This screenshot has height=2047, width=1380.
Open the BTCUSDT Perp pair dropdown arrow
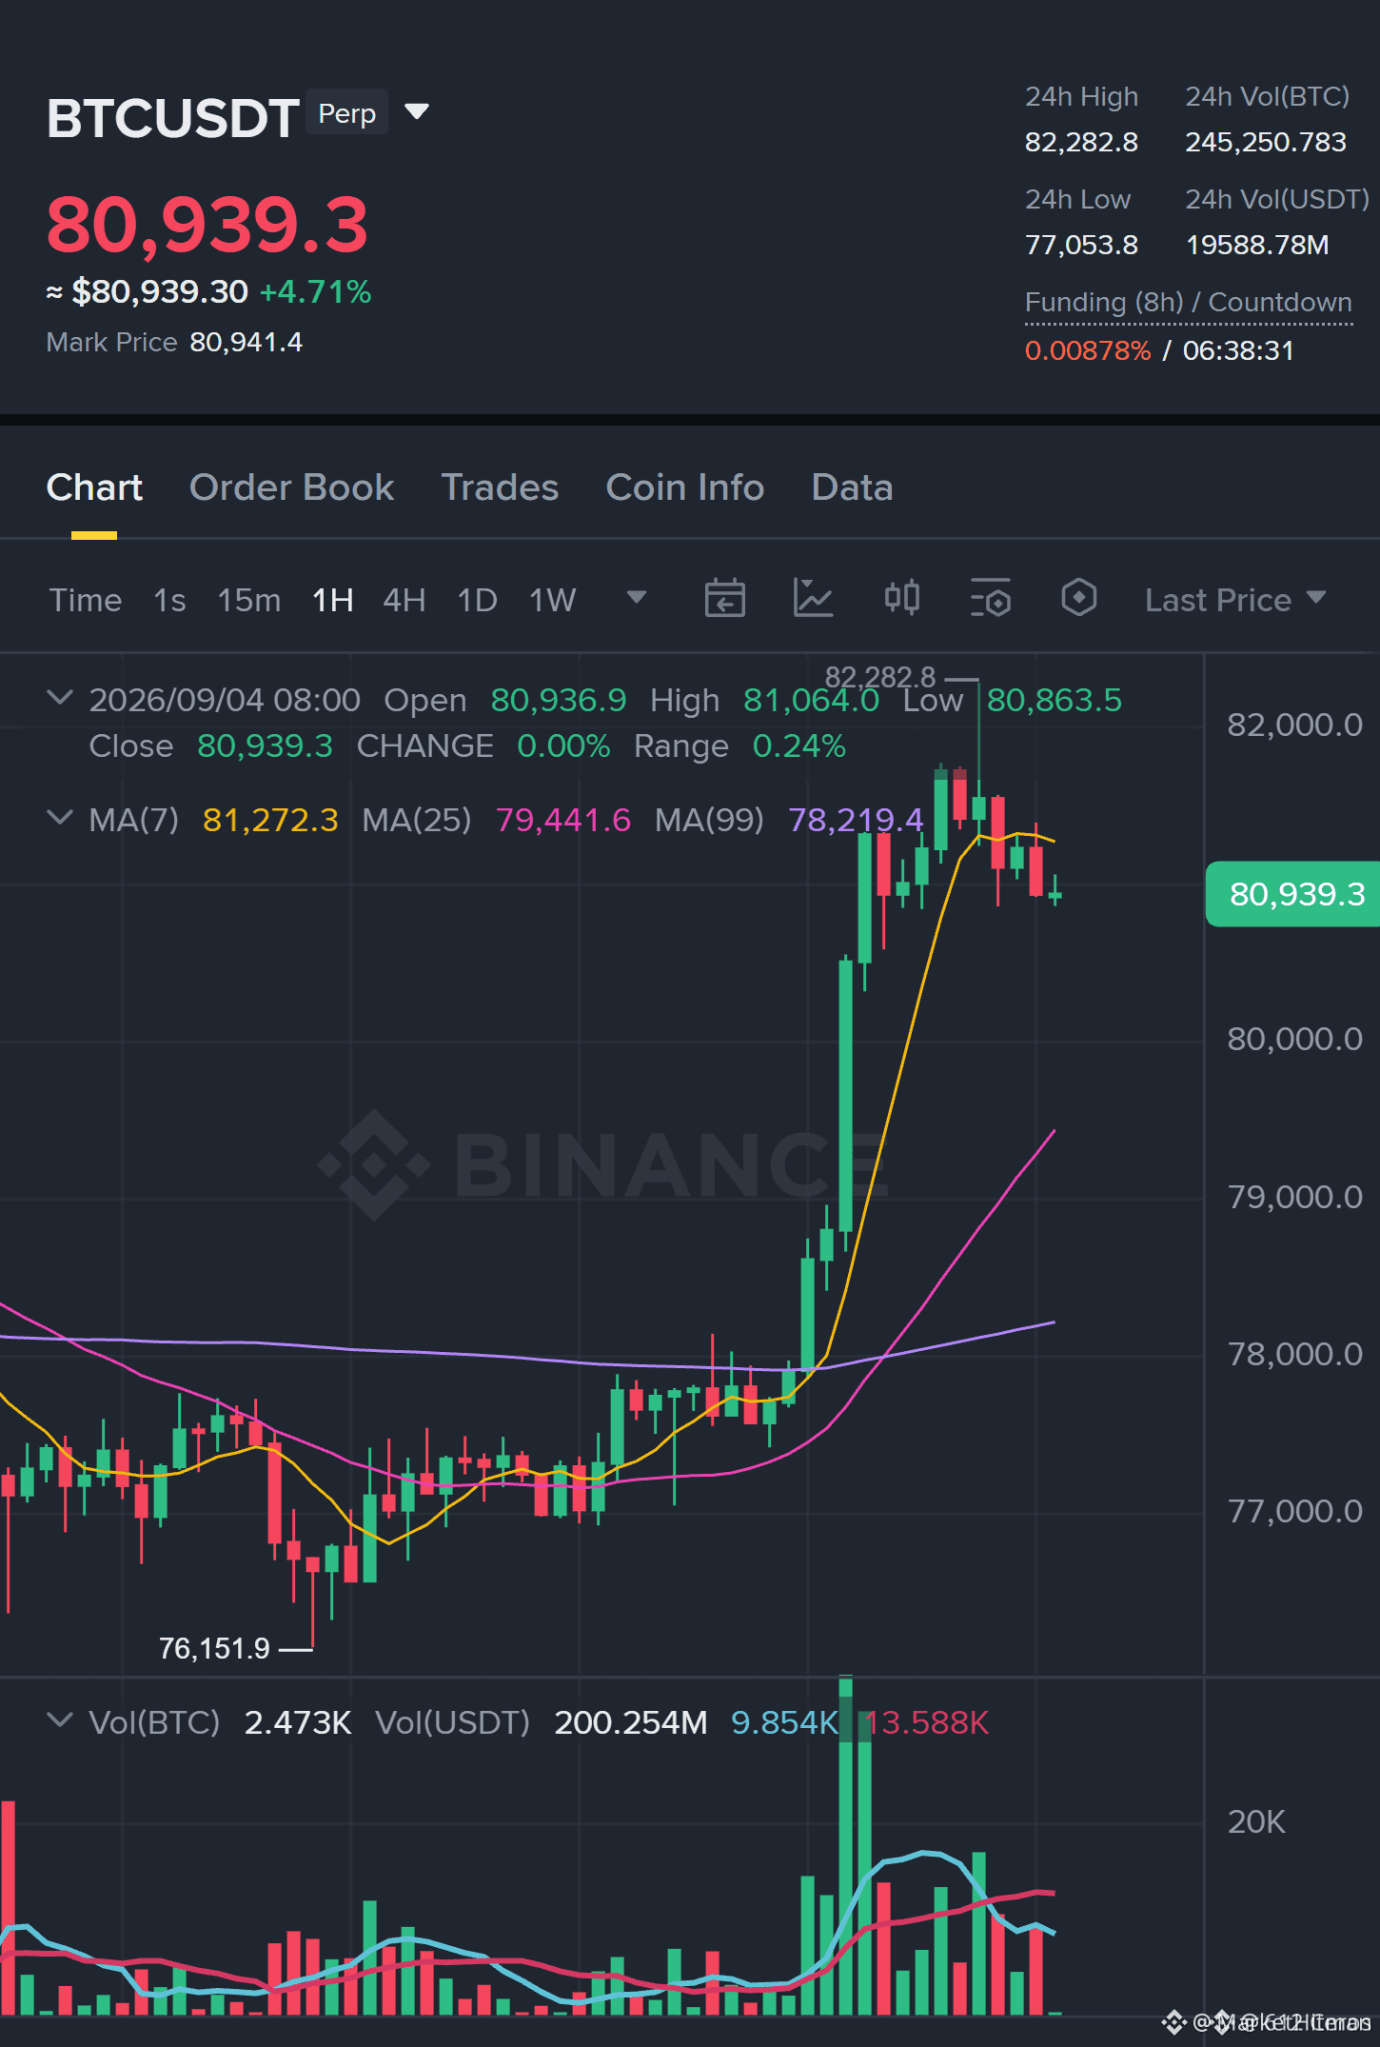coord(417,112)
